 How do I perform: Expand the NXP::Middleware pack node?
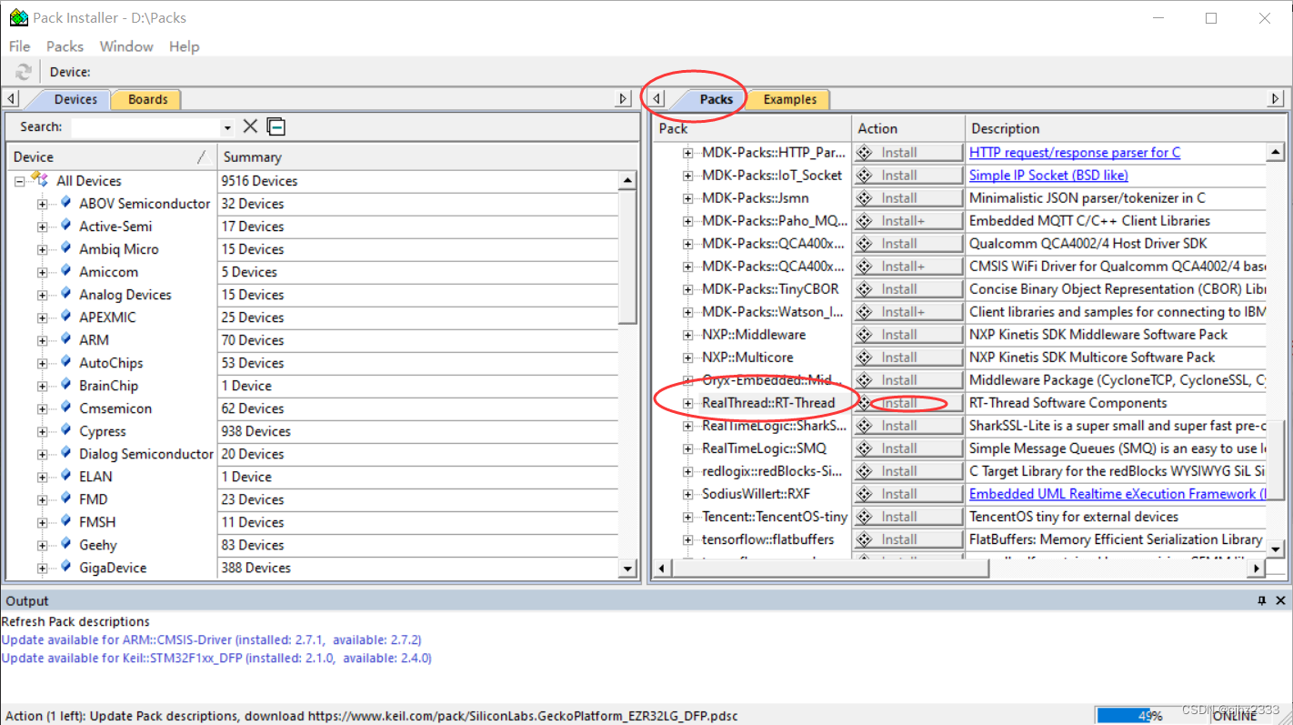688,335
